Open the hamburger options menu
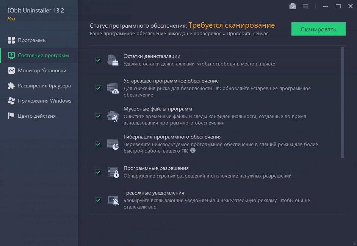The image size is (357, 246). (x=305, y=6)
